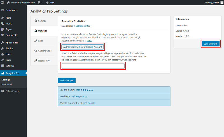Click the Comments speech bubble sidebar icon

click(3, 35)
